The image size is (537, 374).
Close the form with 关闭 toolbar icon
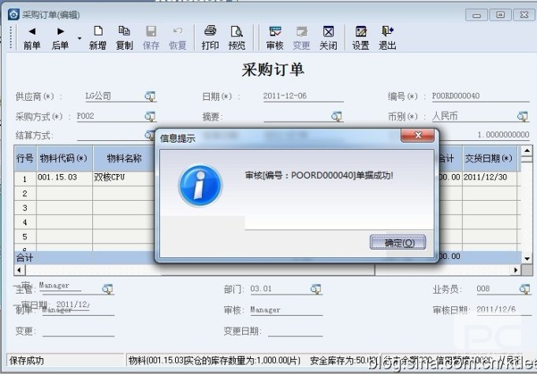[328, 37]
